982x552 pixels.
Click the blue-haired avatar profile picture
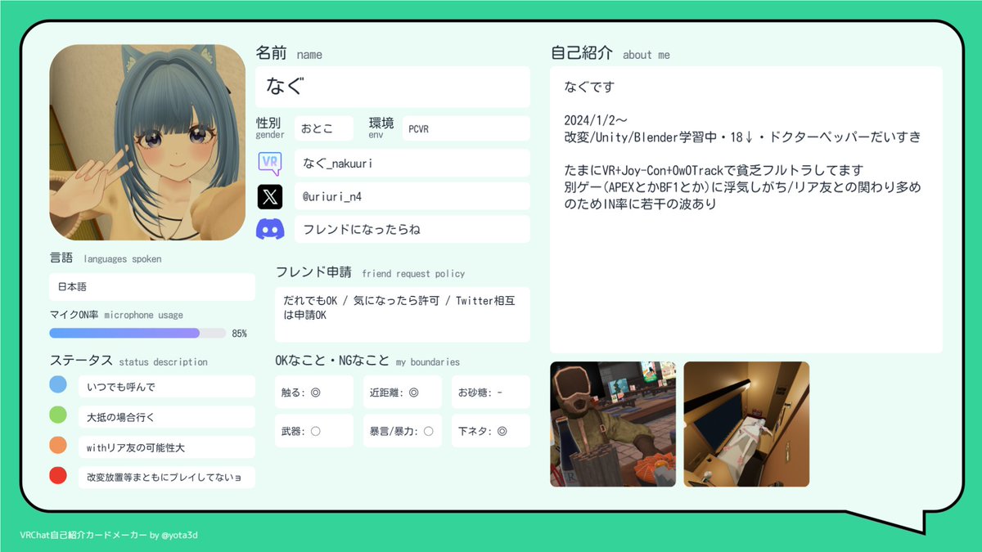pos(148,142)
